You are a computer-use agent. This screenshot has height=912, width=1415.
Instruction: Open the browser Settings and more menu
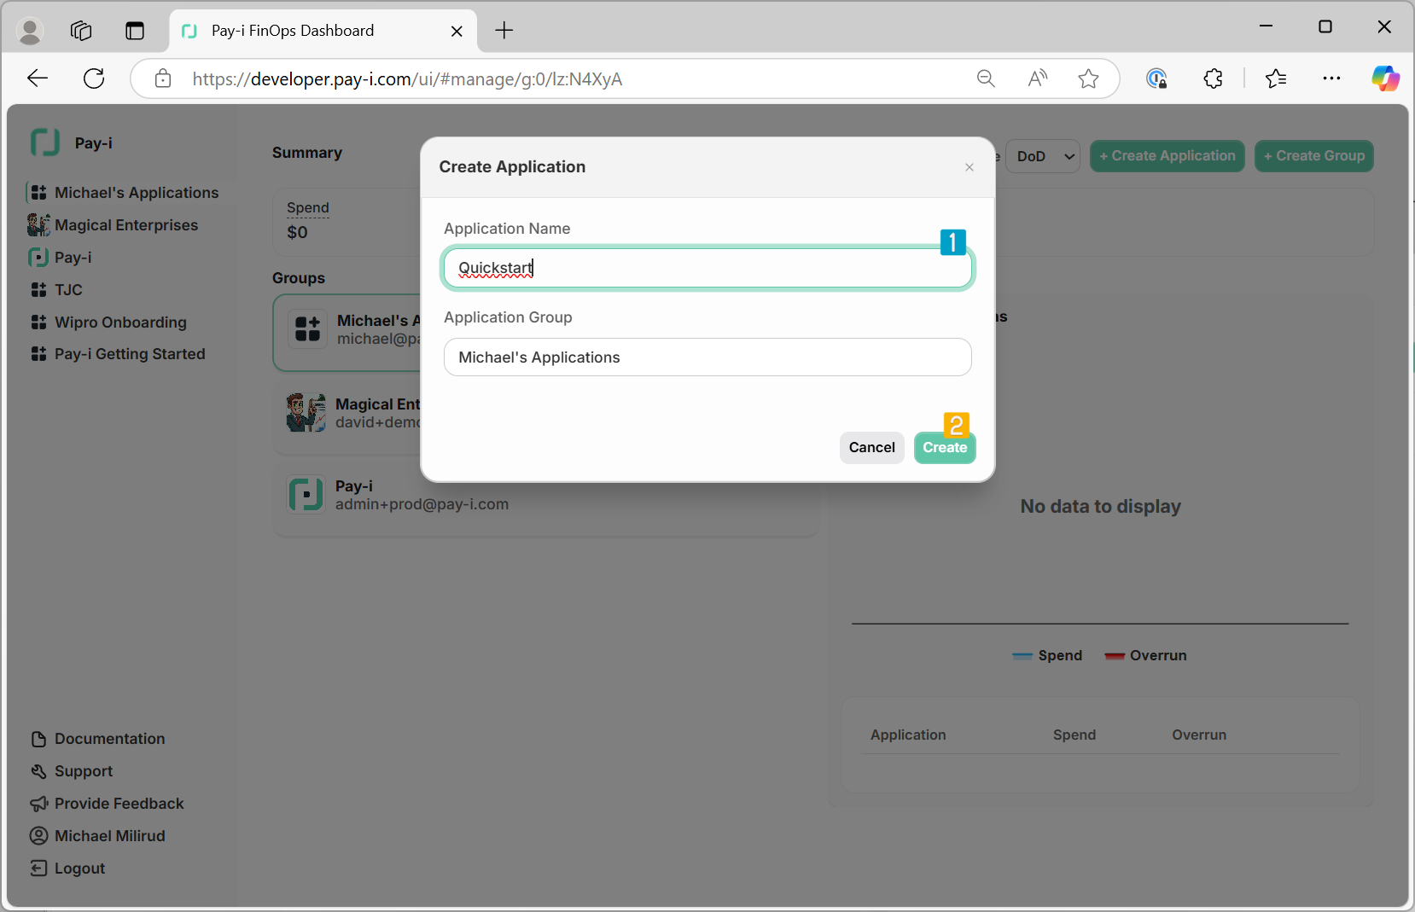[1331, 78]
